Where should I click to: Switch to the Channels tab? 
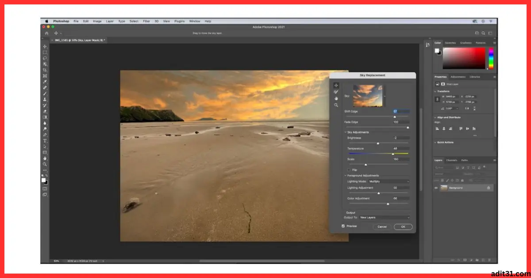[x=451, y=160]
